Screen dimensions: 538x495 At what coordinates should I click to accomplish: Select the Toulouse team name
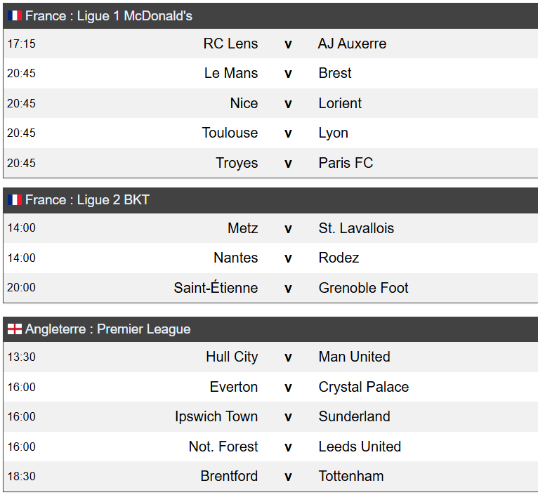[x=230, y=133]
